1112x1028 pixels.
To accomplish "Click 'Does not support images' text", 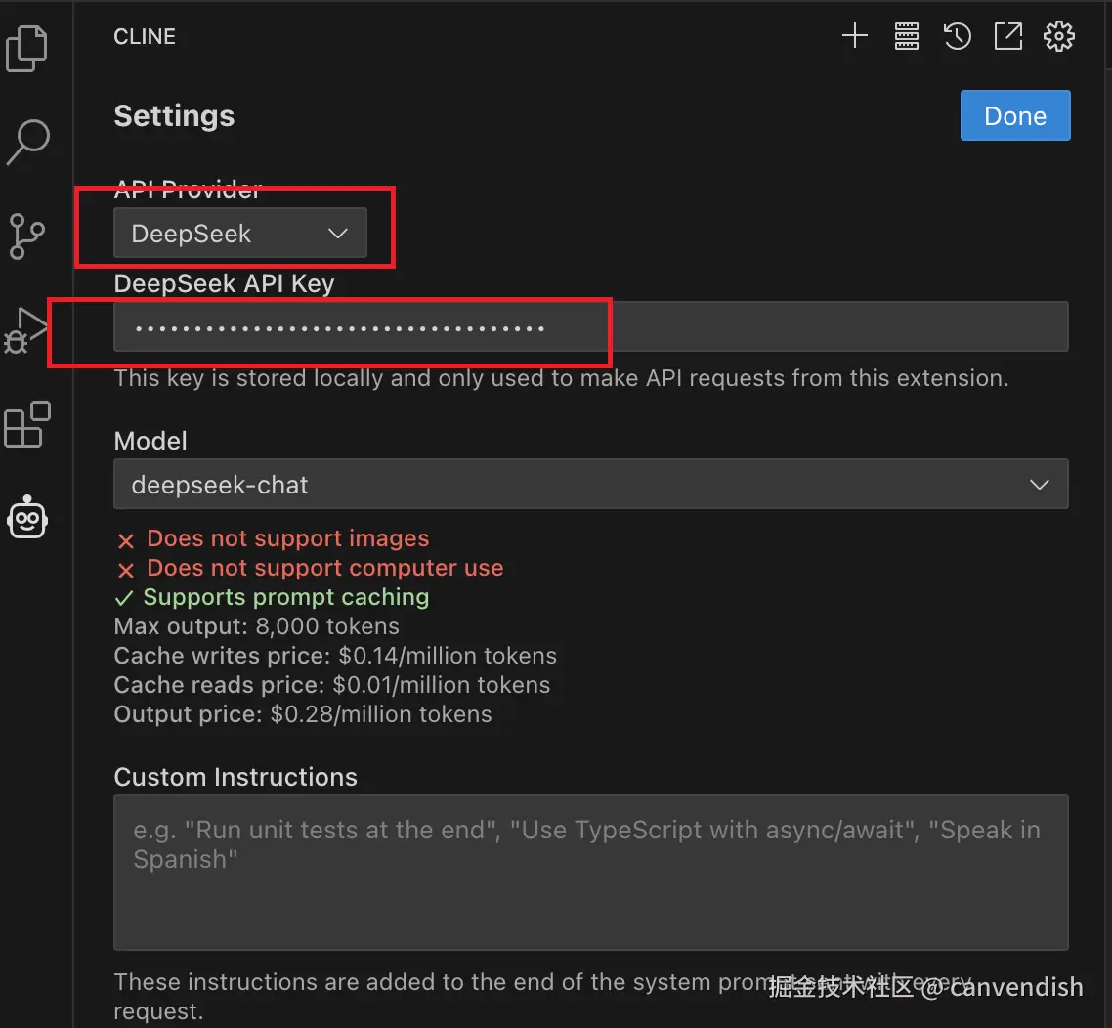I will coord(288,538).
